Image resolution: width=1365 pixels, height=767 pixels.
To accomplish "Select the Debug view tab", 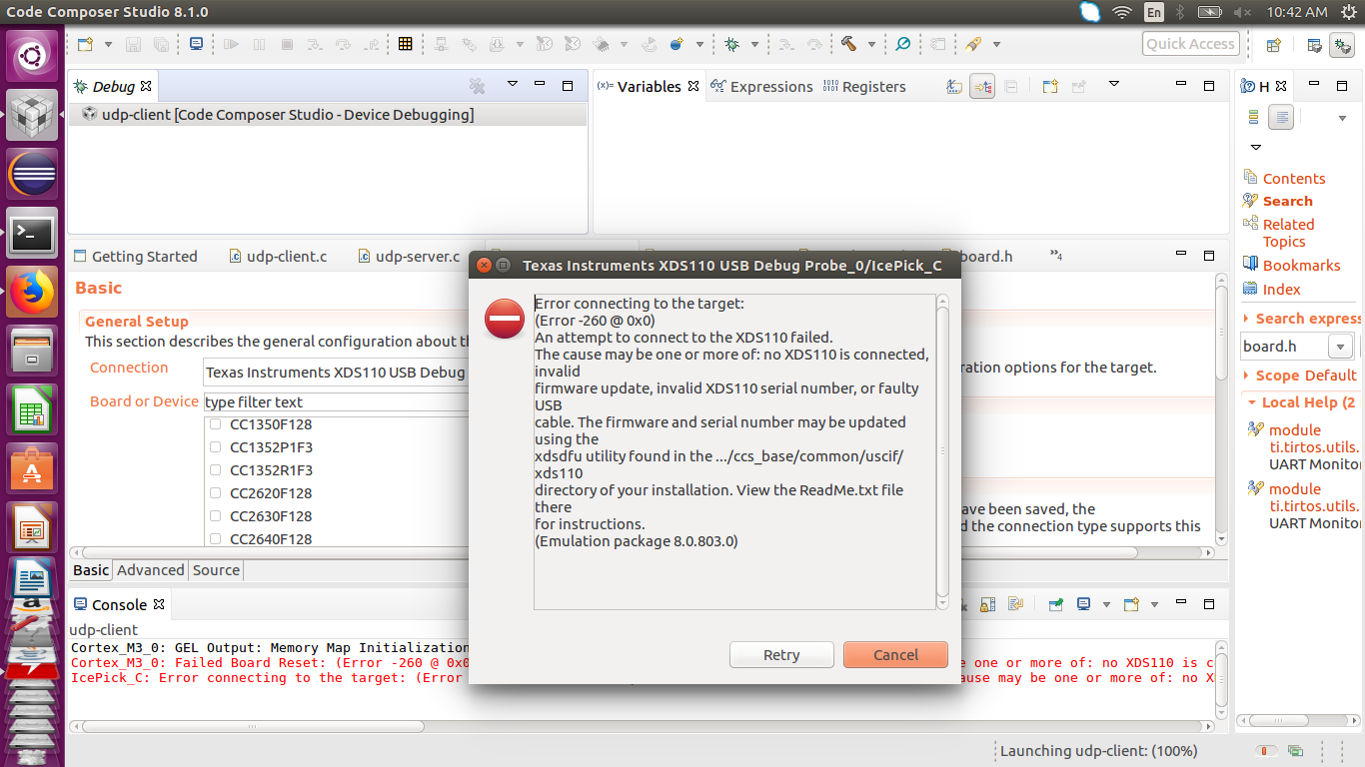I will pos(114,87).
